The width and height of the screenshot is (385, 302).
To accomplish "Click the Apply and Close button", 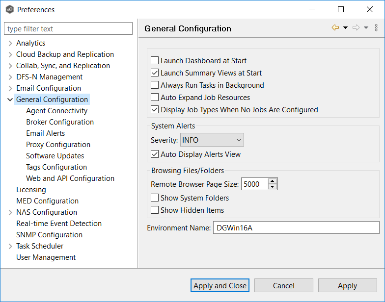I will 220,286.
